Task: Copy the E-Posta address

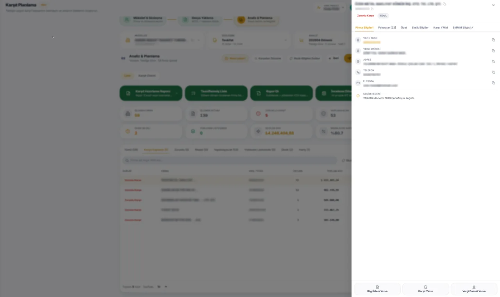Action: (x=493, y=83)
